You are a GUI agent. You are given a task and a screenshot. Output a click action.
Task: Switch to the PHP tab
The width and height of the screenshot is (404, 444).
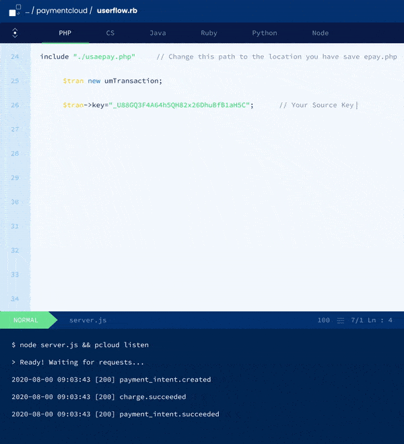click(65, 33)
